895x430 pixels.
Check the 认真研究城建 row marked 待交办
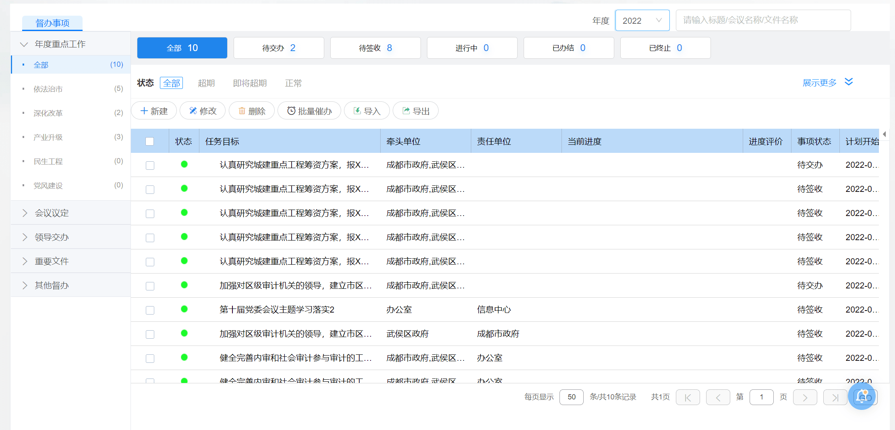(x=150, y=165)
